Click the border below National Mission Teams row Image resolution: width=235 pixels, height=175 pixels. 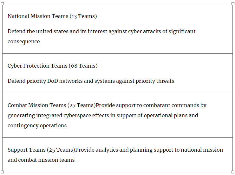117,53
